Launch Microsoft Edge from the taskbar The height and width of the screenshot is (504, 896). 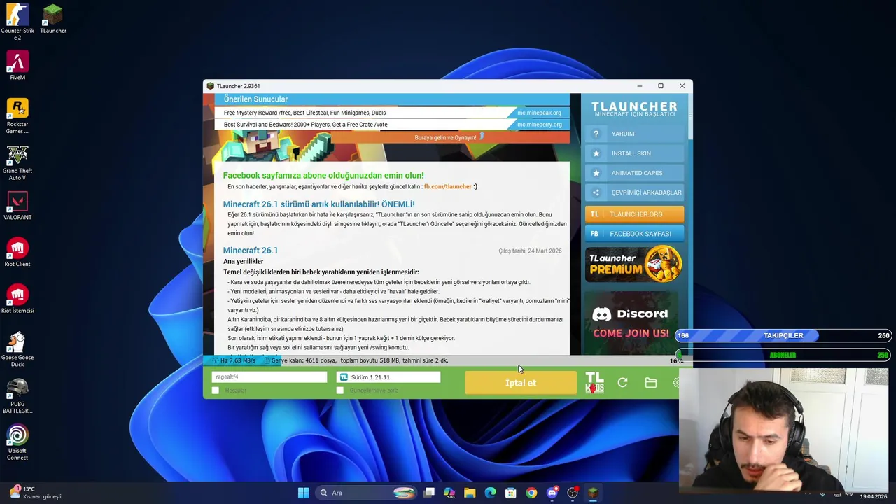click(x=490, y=493)
